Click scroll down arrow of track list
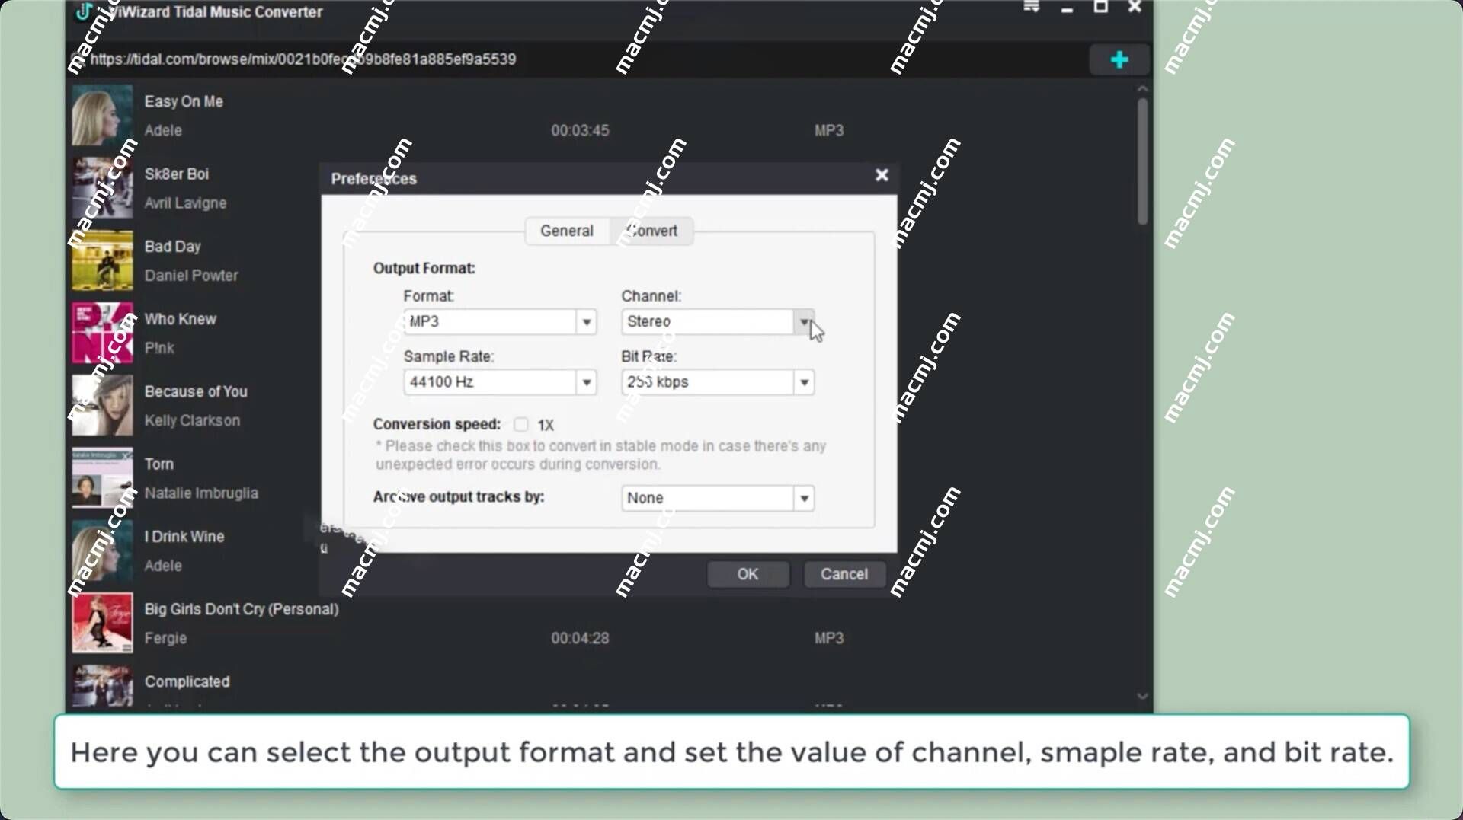This screenshot has height=820, width=1463. tap(1142, 697)
